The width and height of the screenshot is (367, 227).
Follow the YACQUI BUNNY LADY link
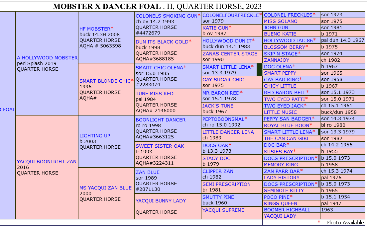161,201
